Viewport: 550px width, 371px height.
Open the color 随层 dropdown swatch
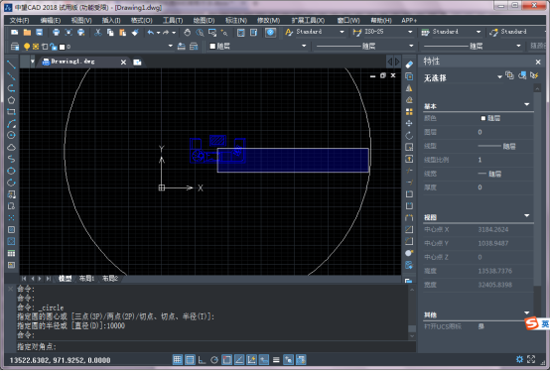pos(257,46)
